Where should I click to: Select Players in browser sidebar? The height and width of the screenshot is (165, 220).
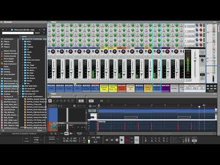click(x=6, y=47)
